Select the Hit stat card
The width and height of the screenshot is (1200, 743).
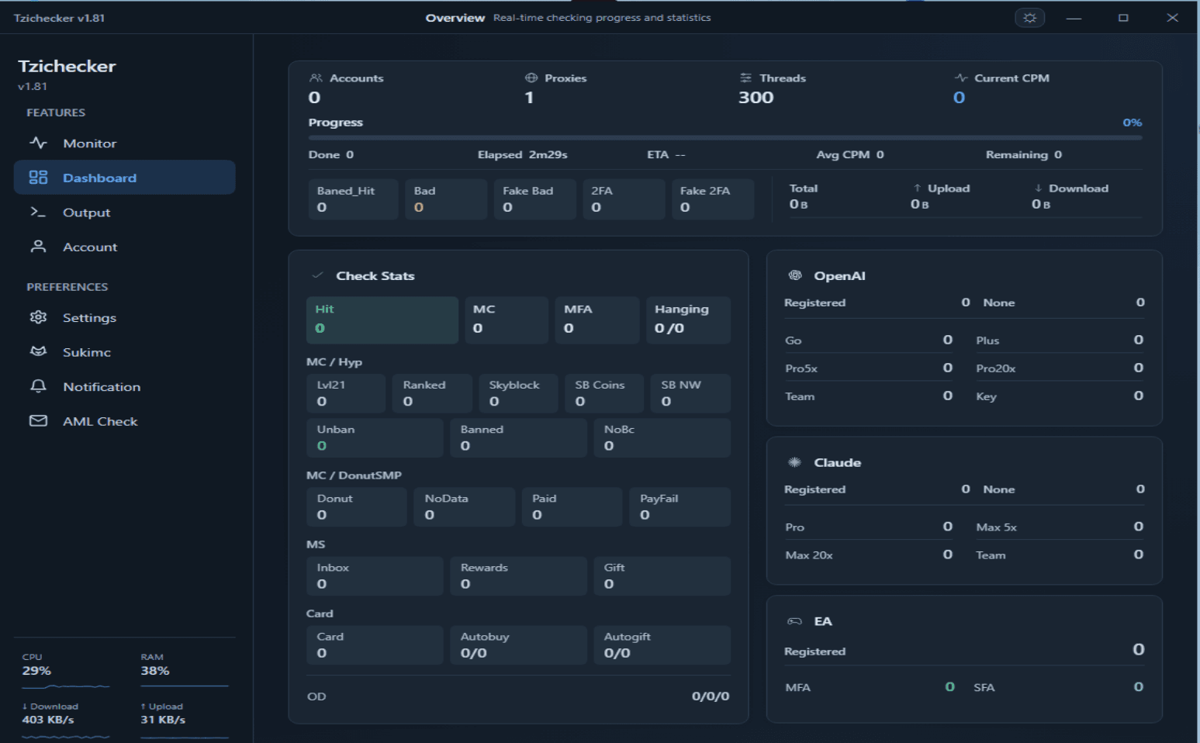point(382,320)
